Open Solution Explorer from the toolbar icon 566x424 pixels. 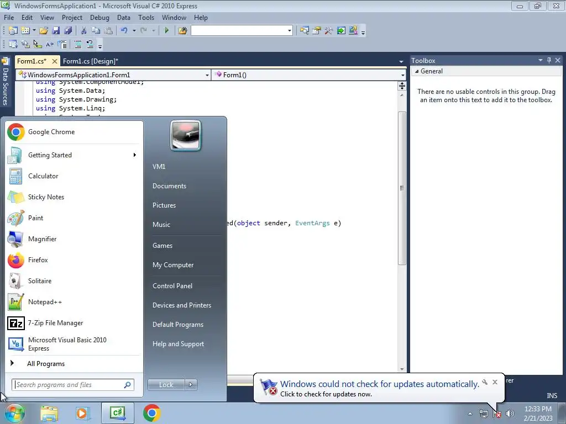click(x=305, y=31)
